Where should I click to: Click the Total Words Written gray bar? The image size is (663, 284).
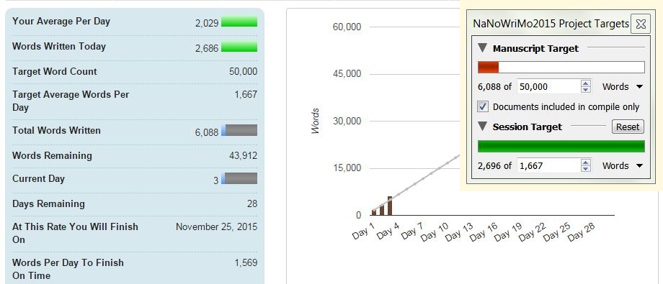239,130
